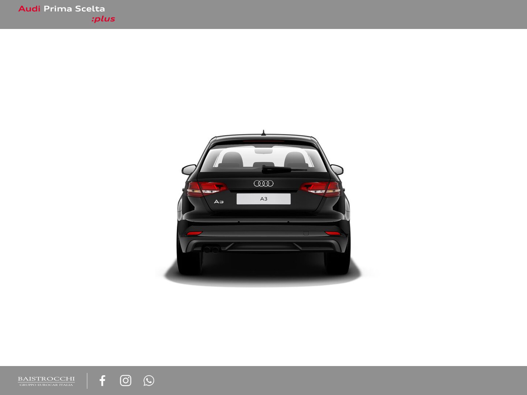Click the Audi Prima Scelta :plus logo
The height and width of the screenshot is (395, 527).
67,14
